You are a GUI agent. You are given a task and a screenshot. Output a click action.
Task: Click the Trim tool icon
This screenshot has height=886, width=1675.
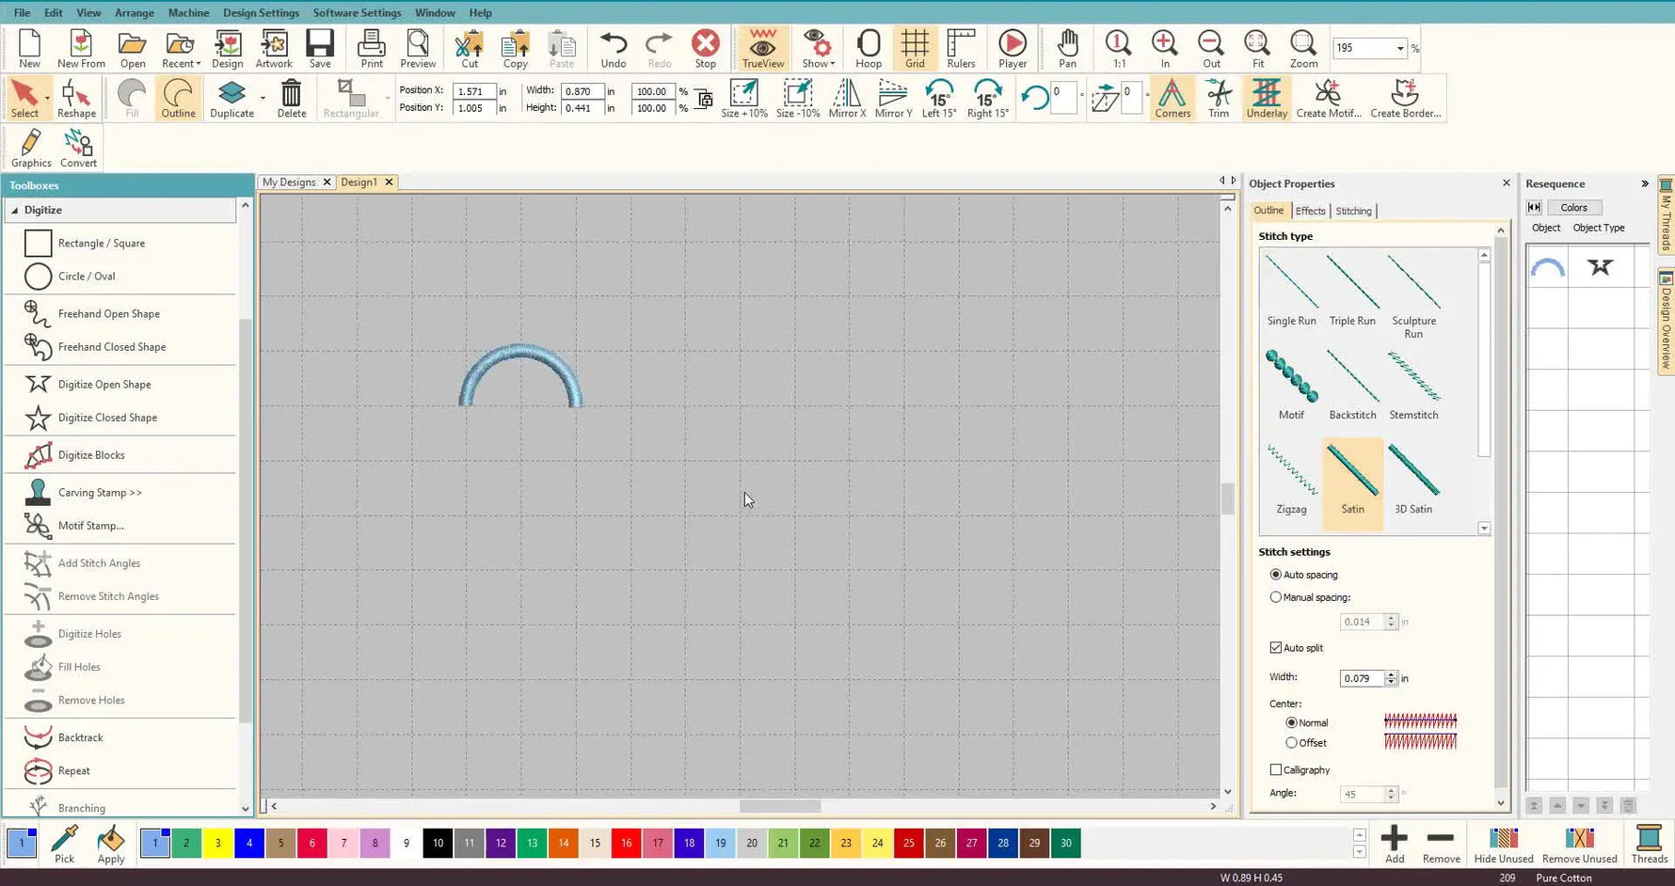point(1219,99)
